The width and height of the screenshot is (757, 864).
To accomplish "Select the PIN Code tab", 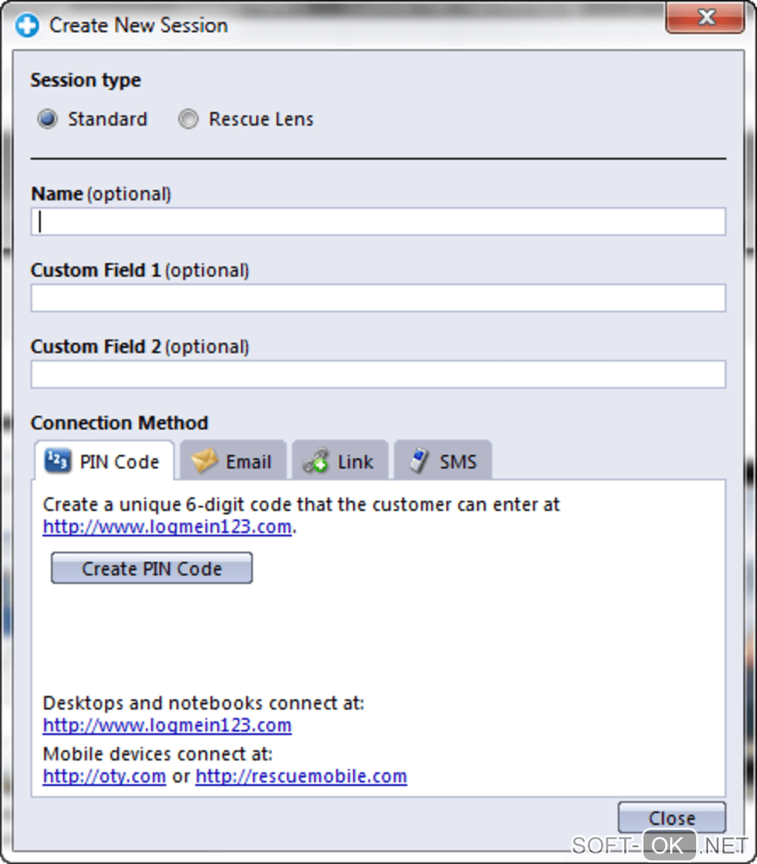I will (x=105, y=462).
